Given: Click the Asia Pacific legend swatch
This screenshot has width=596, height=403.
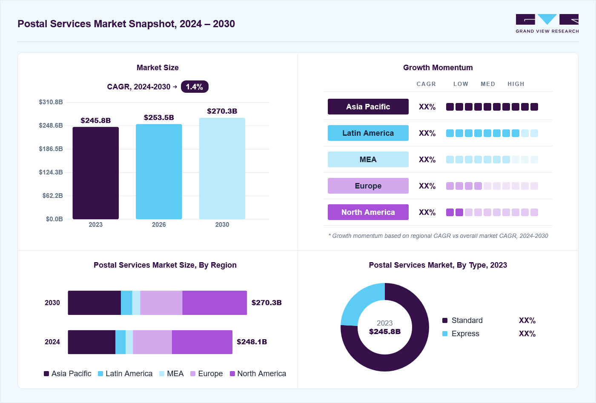Looking at the screenshot, I should pos(46,374).
